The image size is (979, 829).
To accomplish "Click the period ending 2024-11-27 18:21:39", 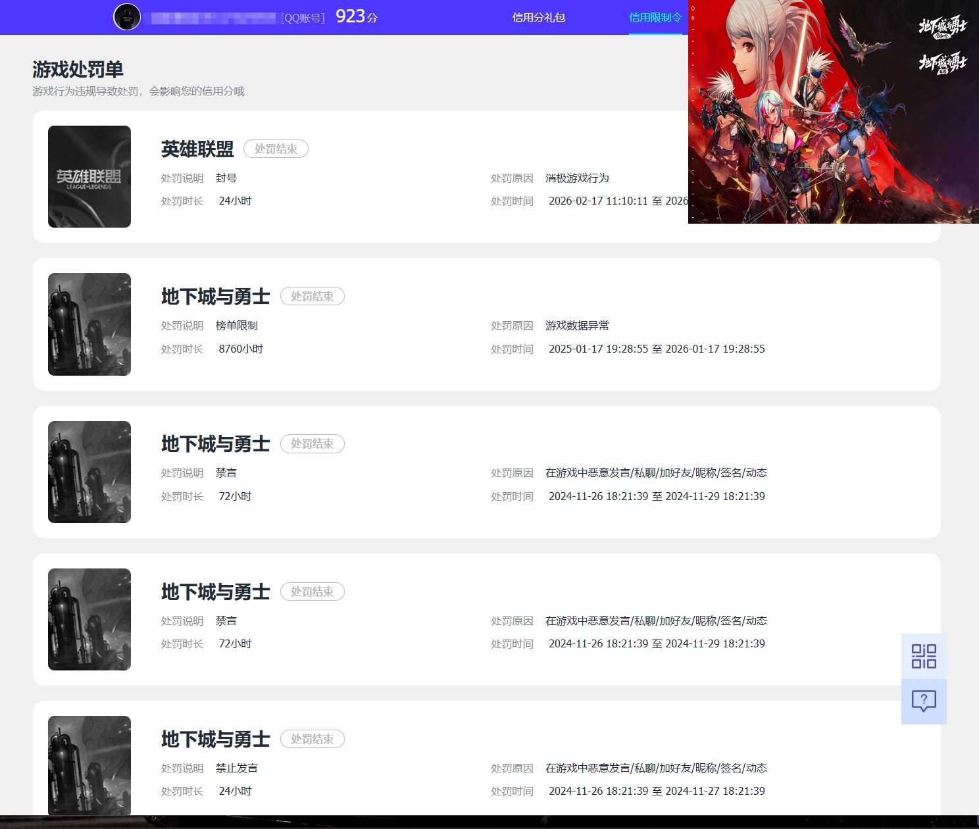I will click(x=657, y=791).
